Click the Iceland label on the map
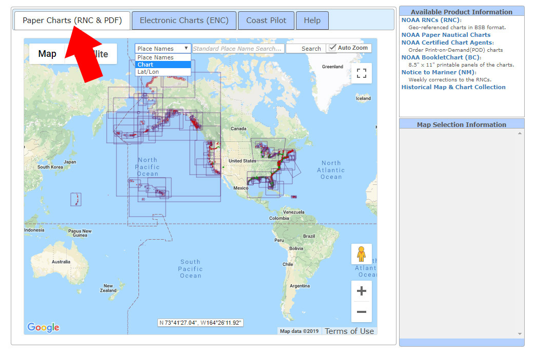 point(363,98)
